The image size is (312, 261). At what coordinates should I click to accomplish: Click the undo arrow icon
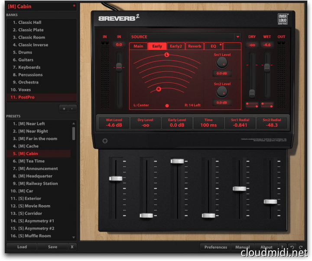[292, 247]
